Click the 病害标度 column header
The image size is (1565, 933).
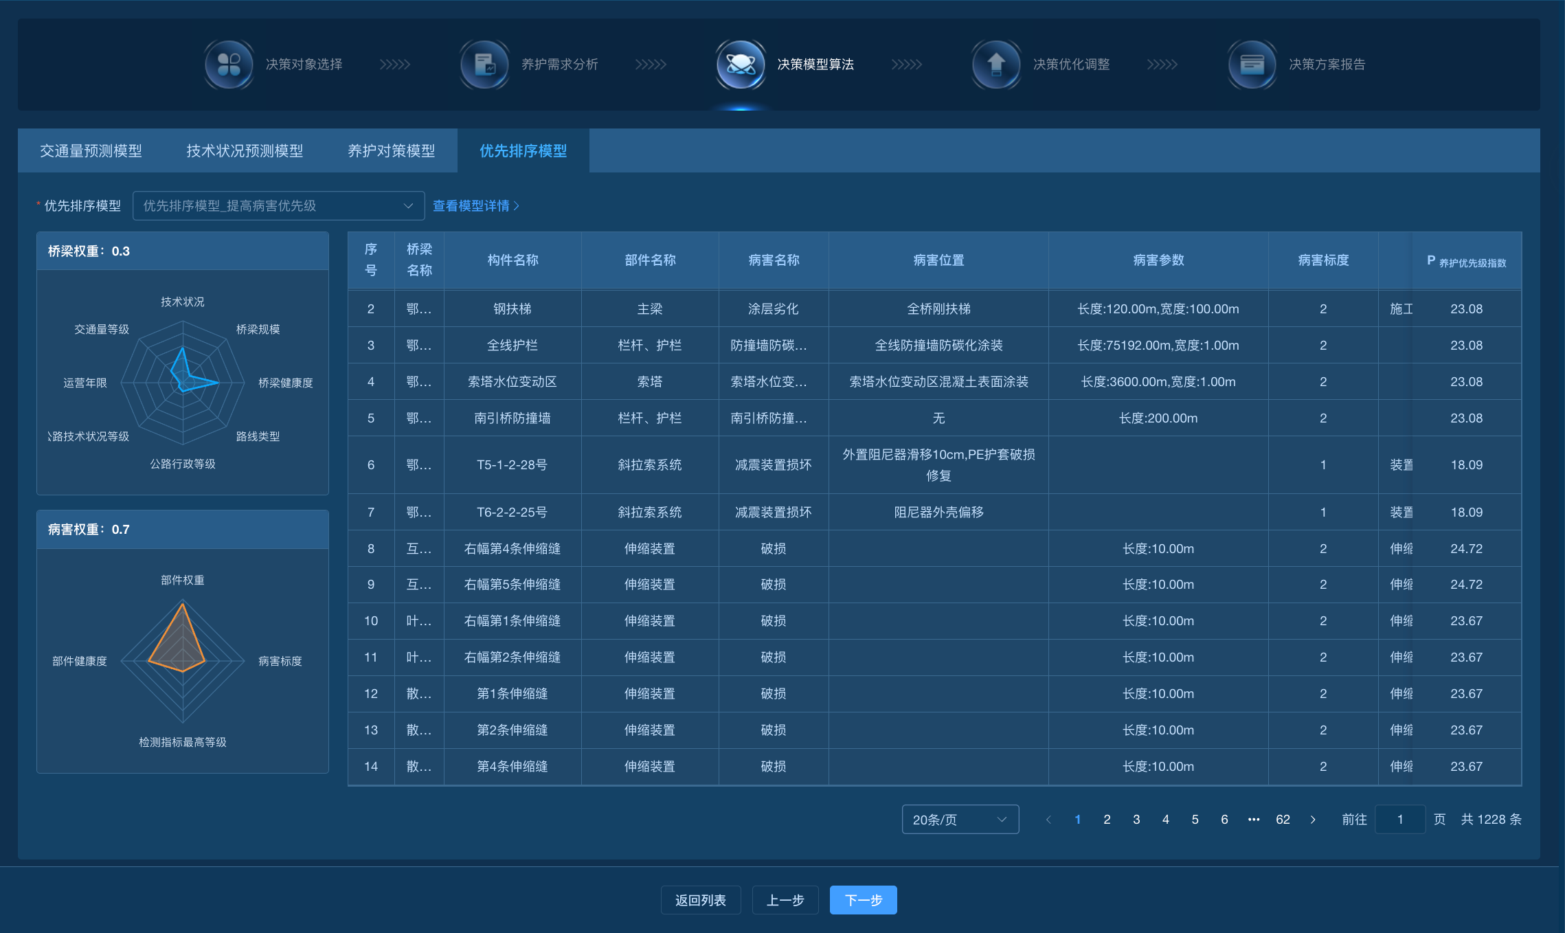click(x=1323, y=260)
